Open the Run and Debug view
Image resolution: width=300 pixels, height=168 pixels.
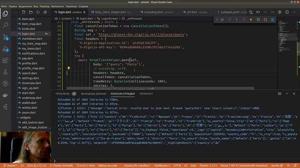click(5, 49)
